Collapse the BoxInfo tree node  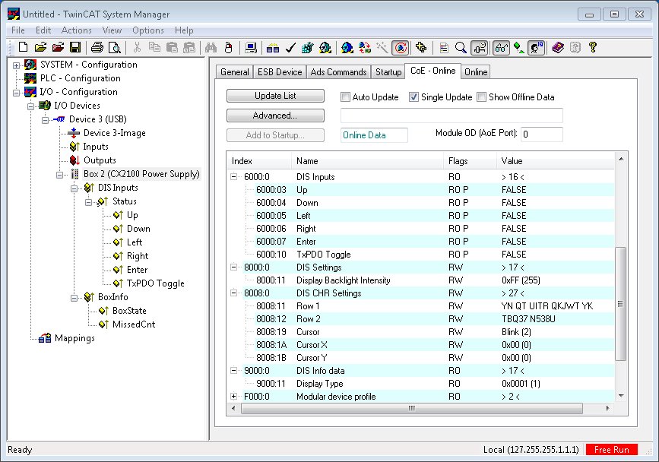74,298
